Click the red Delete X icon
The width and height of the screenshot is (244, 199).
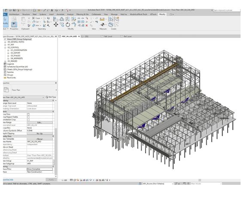[x=87, y=25]
